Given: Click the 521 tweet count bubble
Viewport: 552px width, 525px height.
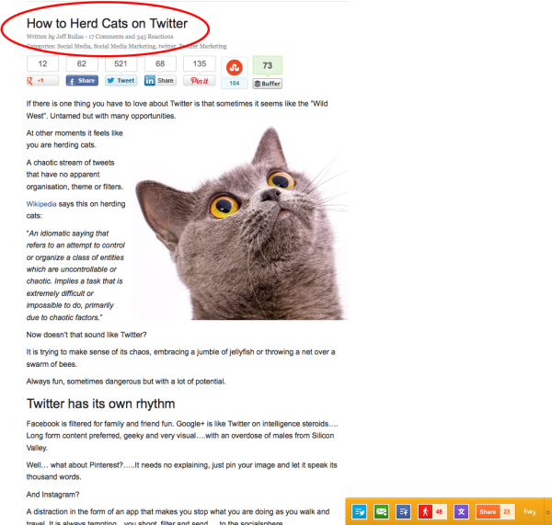Looking at the screenshot, I should point(121,63).
